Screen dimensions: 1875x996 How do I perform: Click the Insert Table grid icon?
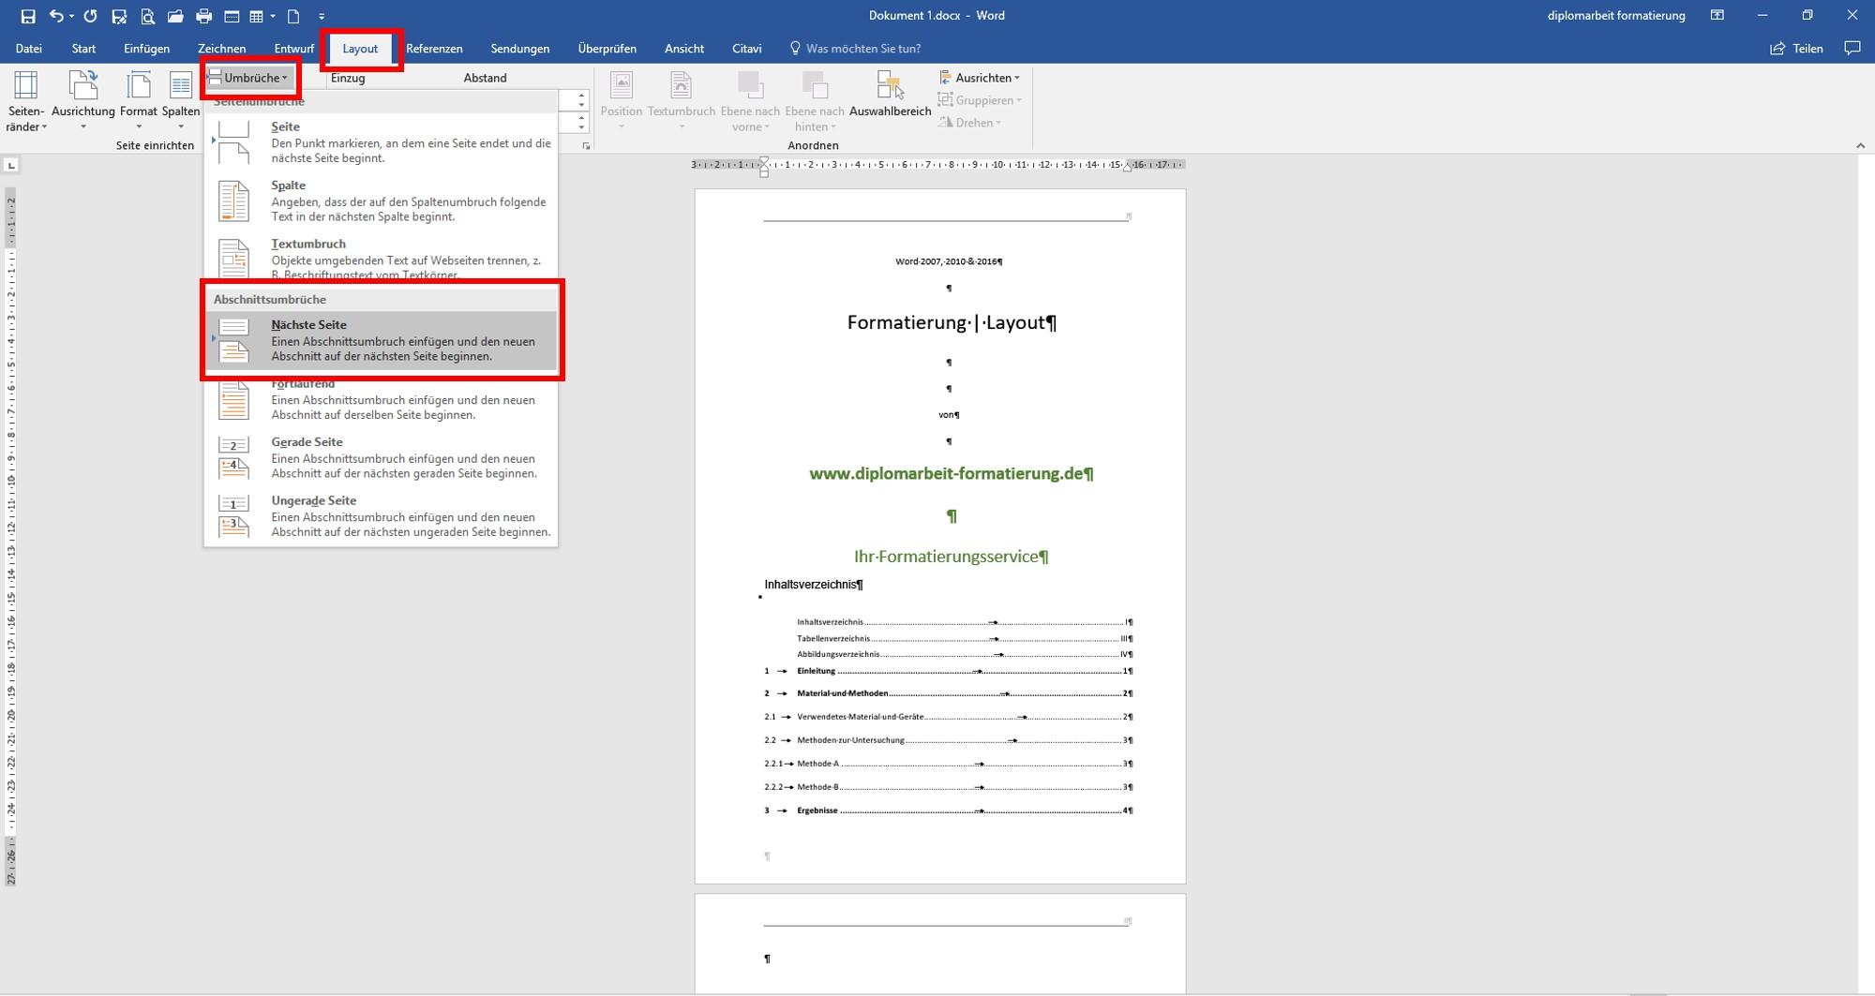pyautogui.click(x=256, y=16)
